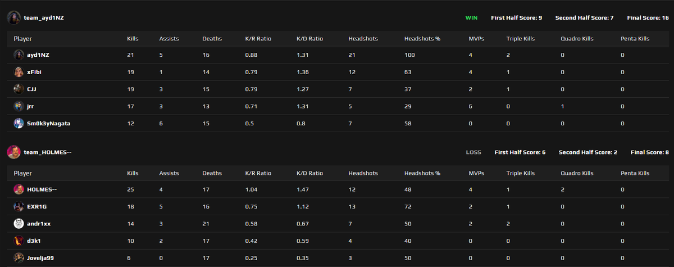Image resolution: width=674 pixels, height=267 pixels.
Task: Click K/R Ratio header in team_ayd1NZ table
Action: [258, 39]
